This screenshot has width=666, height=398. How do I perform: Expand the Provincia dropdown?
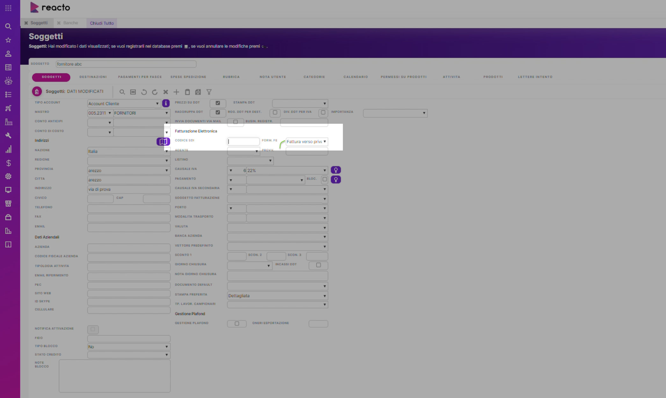pyautogui.click(x=129, y=170)
